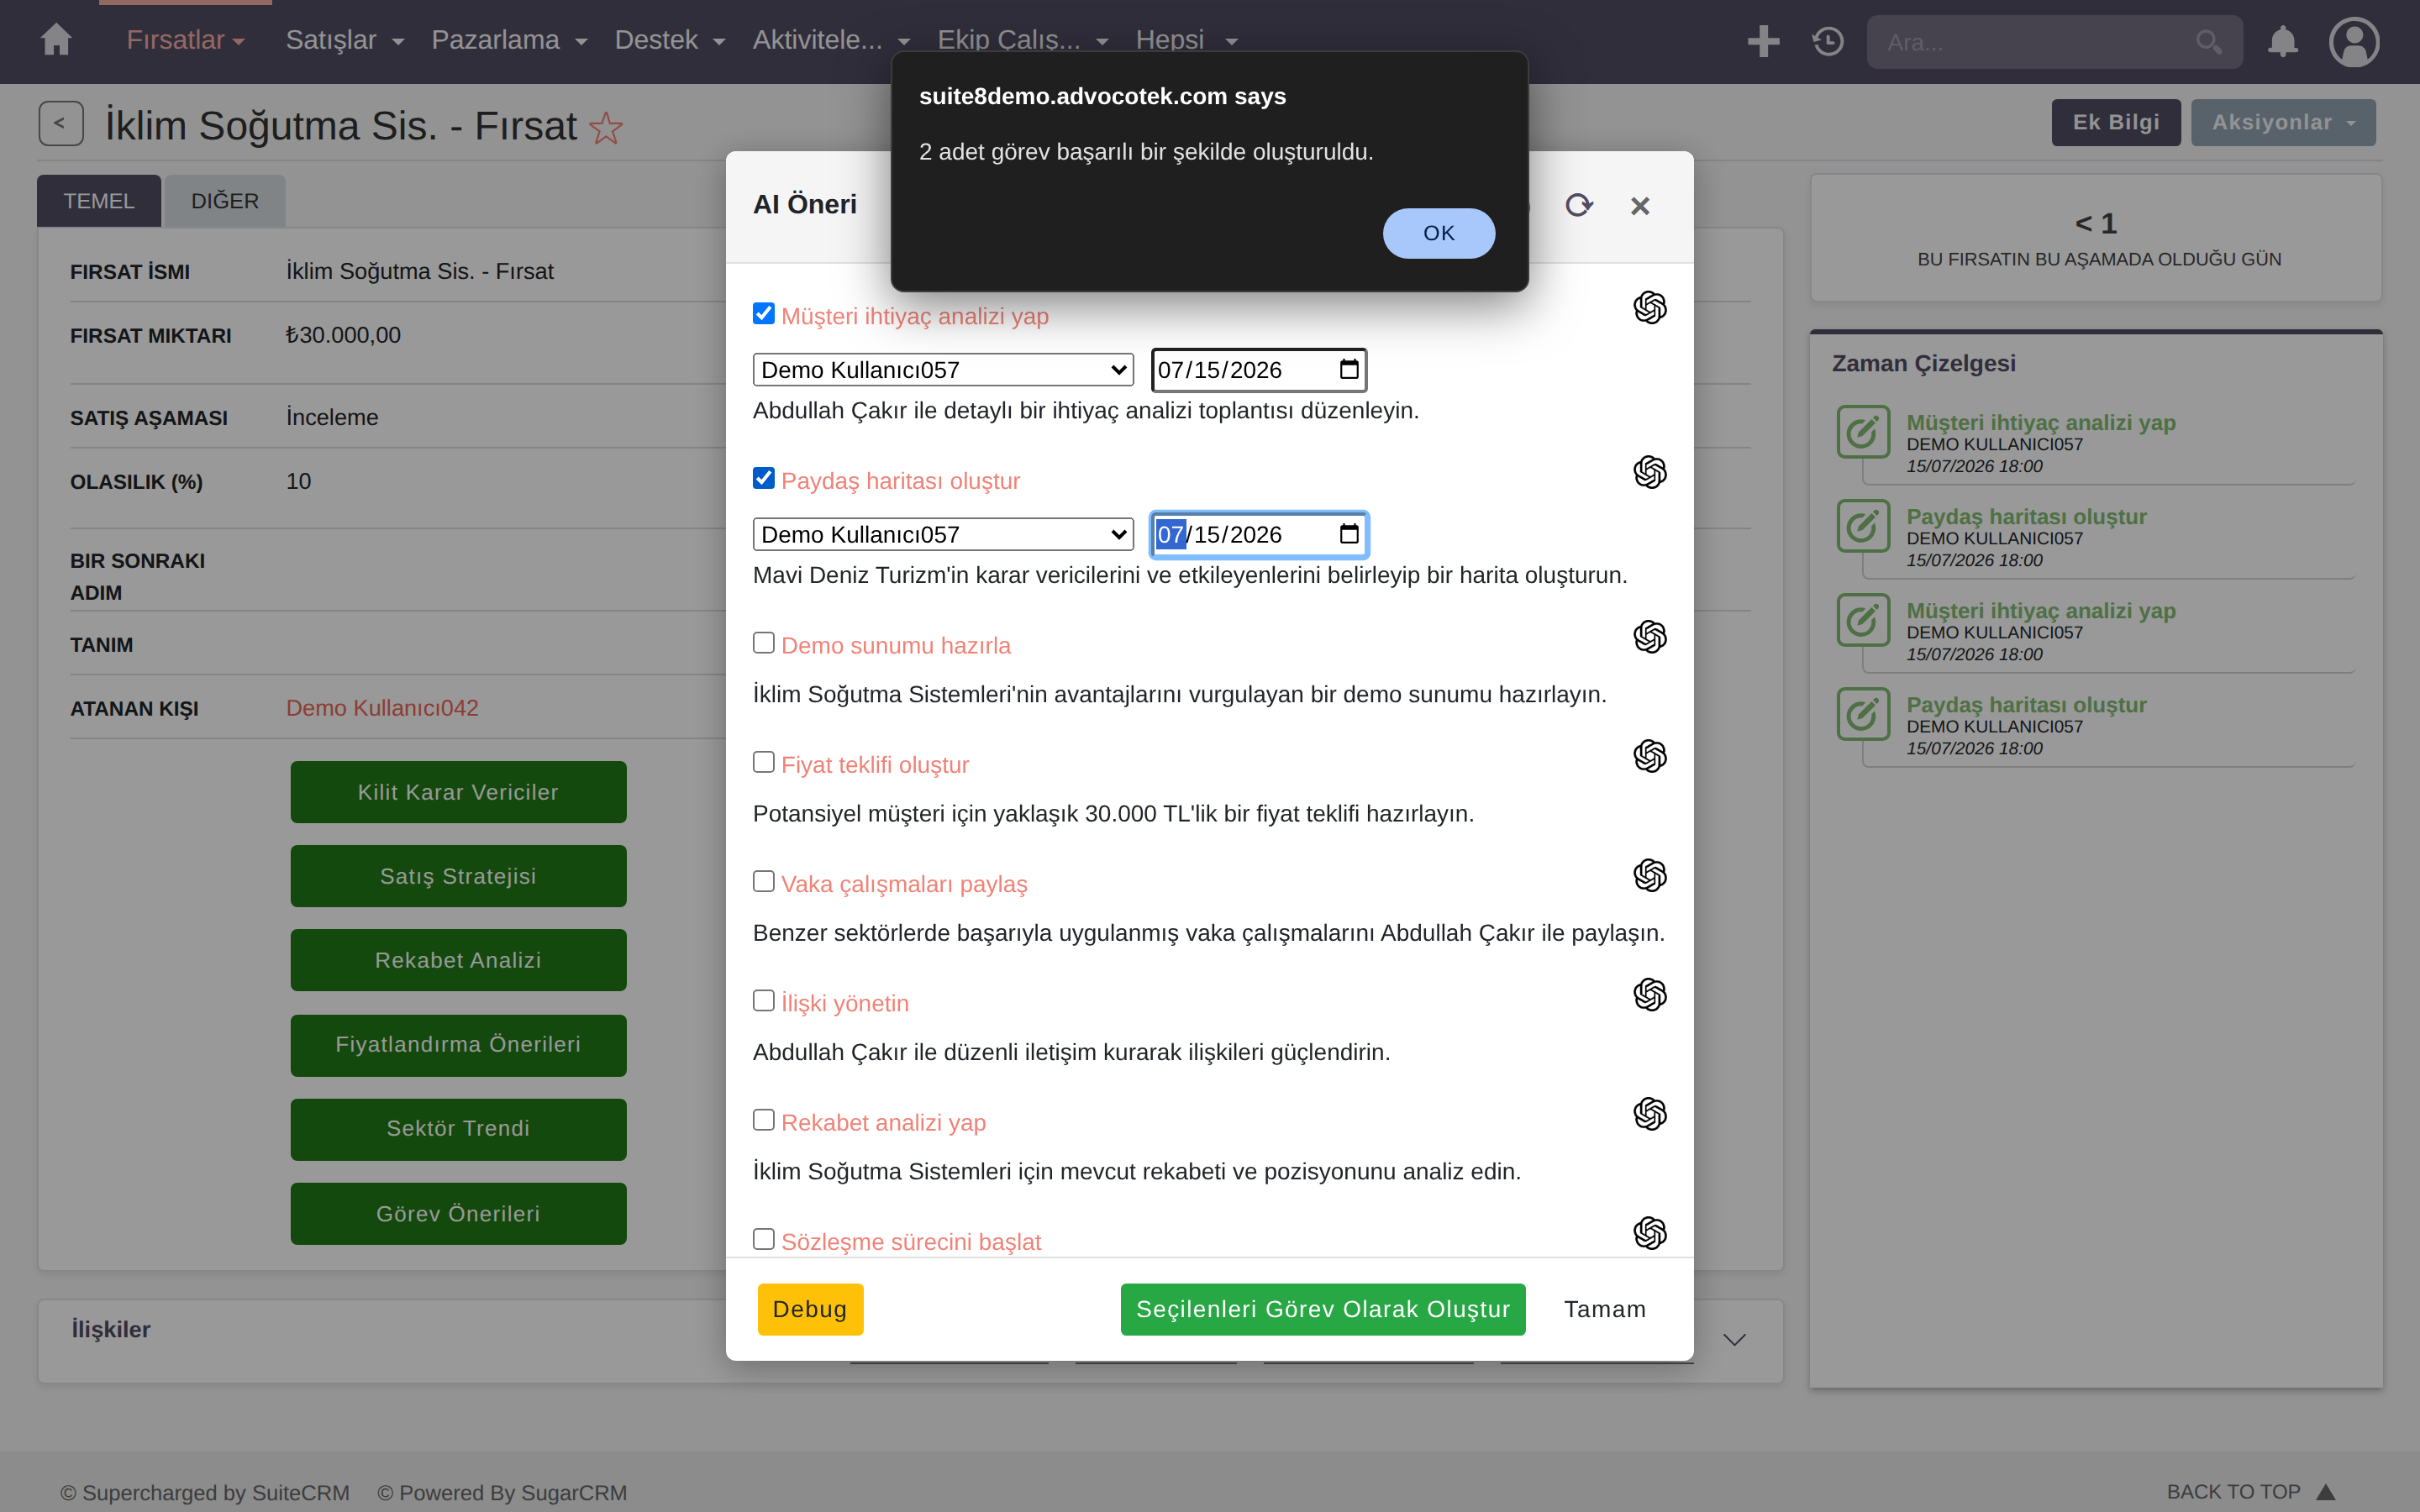Click BACK TO TOP link

click(2250, 1492)
